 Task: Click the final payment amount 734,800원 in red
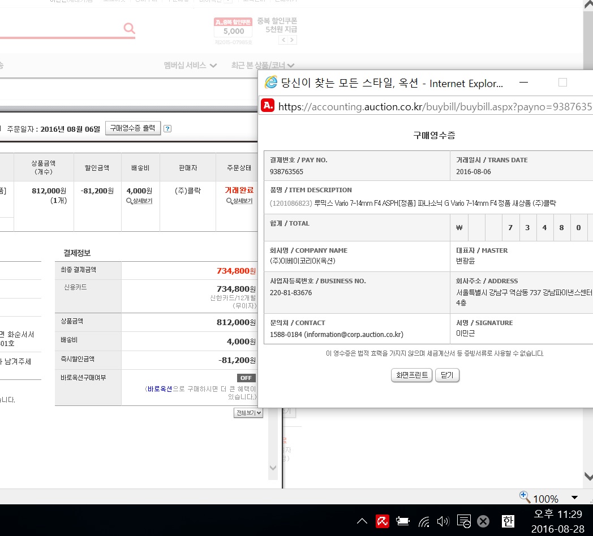(236, 271)
